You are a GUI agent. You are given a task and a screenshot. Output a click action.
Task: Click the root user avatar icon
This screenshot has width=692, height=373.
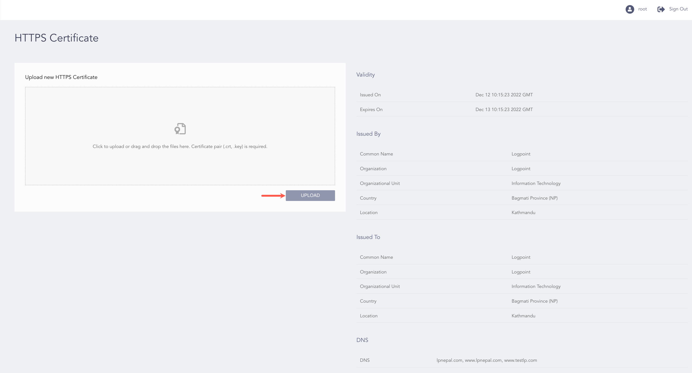pos(629,9)
